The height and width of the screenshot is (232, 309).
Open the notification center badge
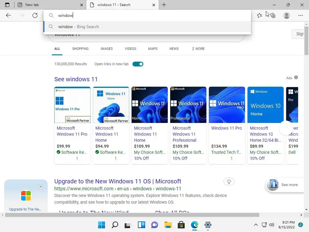[301, 225]
